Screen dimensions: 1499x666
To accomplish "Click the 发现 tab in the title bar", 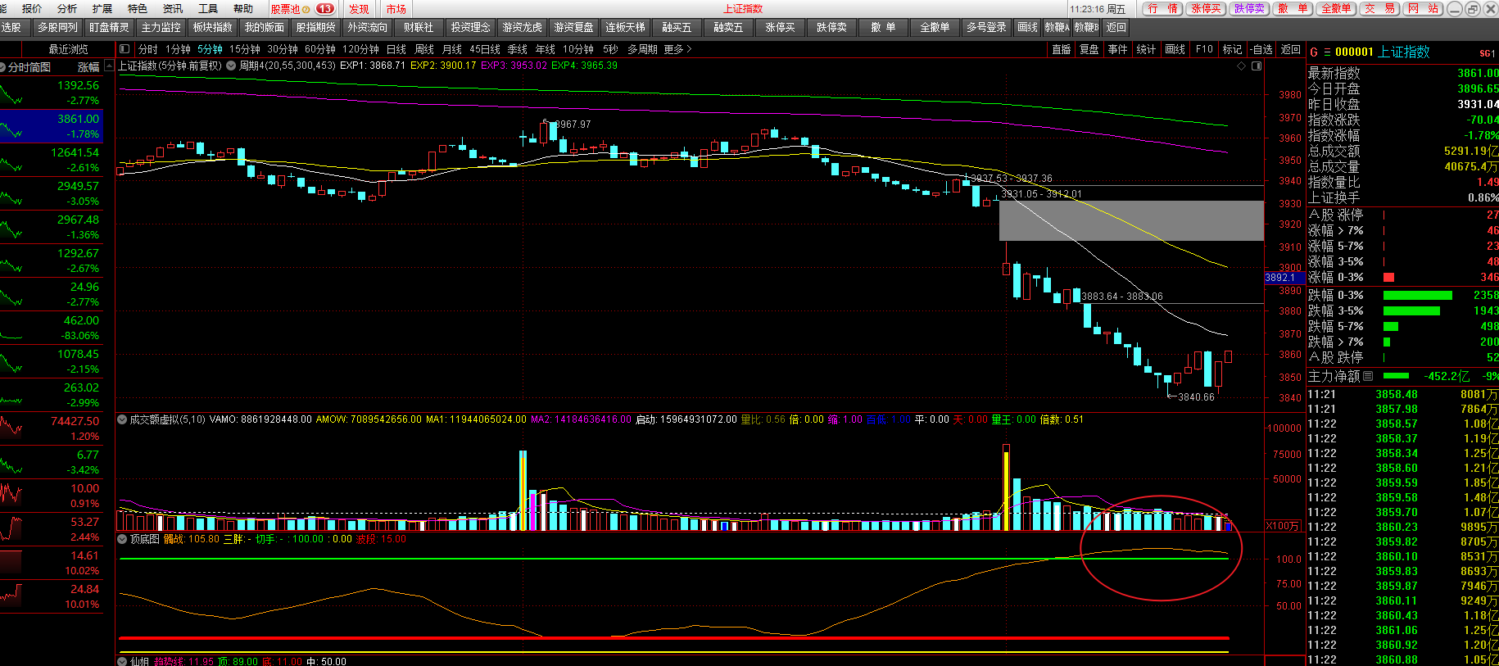I will 359,9.
